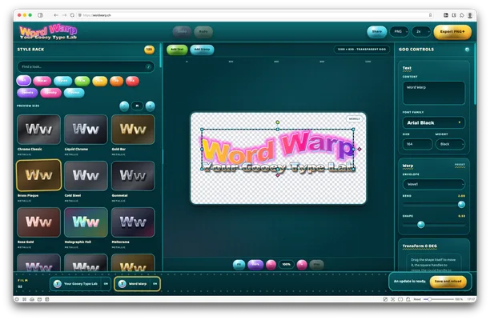Apply the Liquid Chrome style
The image size is (490, 320).
[86, 130]
